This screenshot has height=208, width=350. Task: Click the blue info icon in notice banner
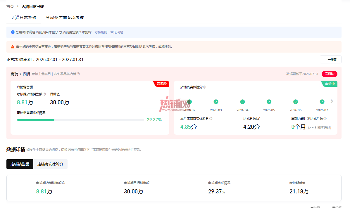pos(13,32)
